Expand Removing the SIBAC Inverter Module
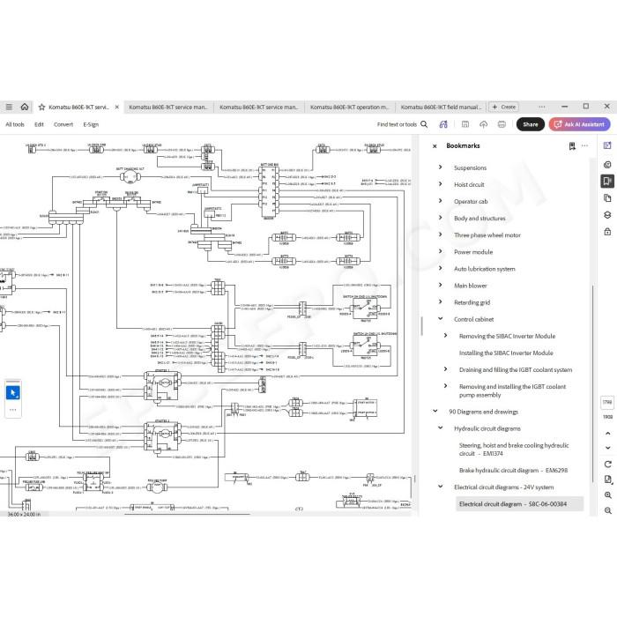This screenshot has height=617, width=617. (x=445, y=336)
